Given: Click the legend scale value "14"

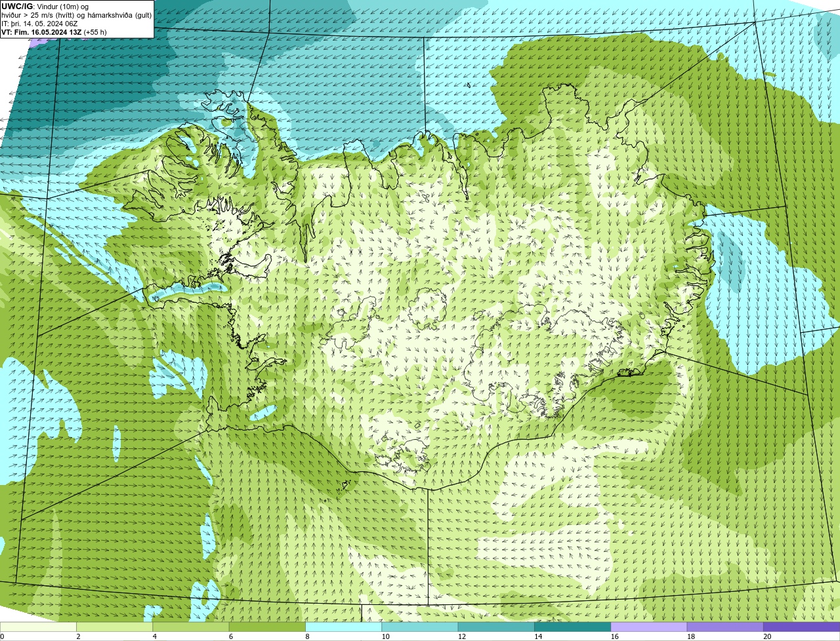Looking at the screenshot, I should (x=538, y=636).
